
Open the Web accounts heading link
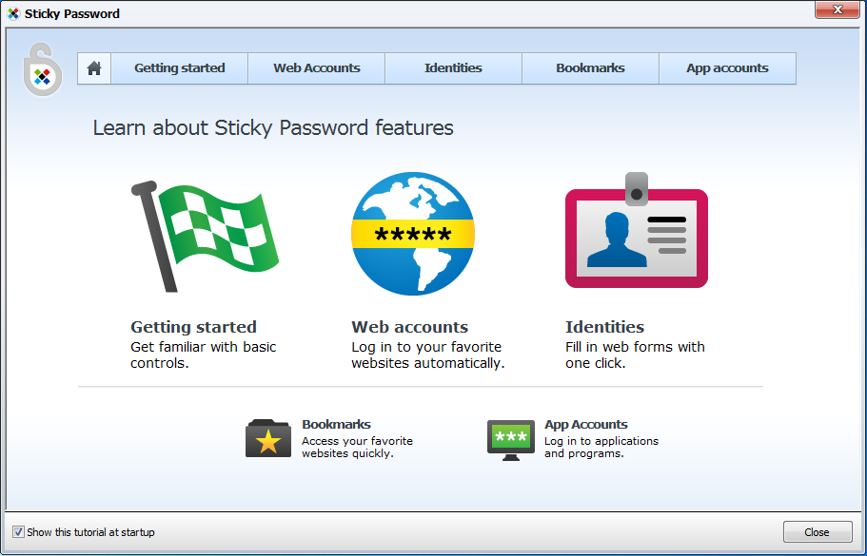click(410, 327)
